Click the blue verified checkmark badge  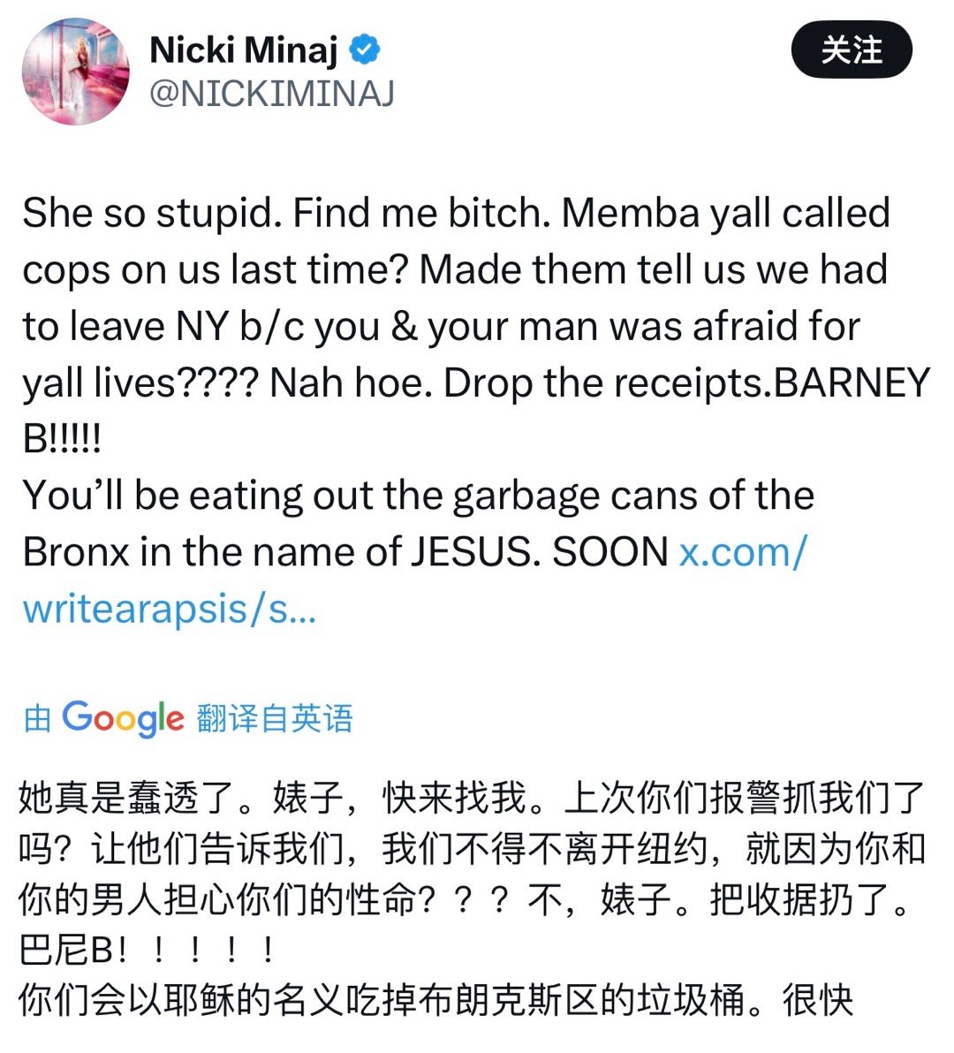(x=365, y=49)
